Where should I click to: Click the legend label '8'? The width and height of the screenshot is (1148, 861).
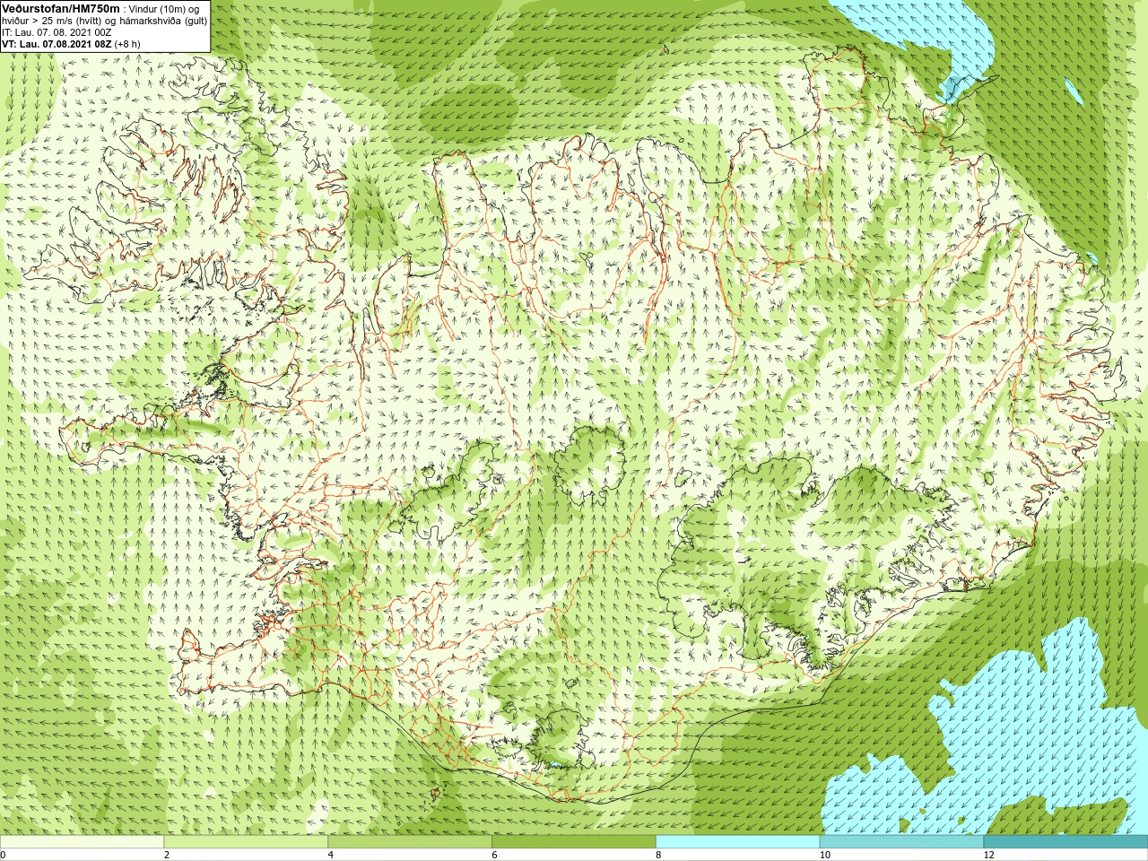[658, 856]
